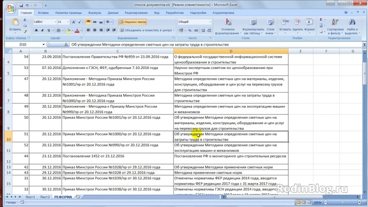This screenshot has height=207, width=368.
Task: Increase indent in the alignment group
Action: click(x=114, y=30)
